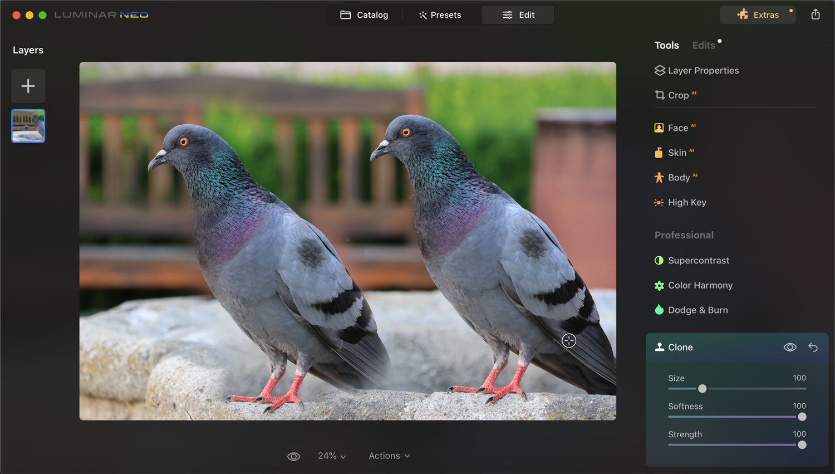This screenshot has width=835, height=474.
Task: Switch to the Edits tab
Action: click(704, 46)
